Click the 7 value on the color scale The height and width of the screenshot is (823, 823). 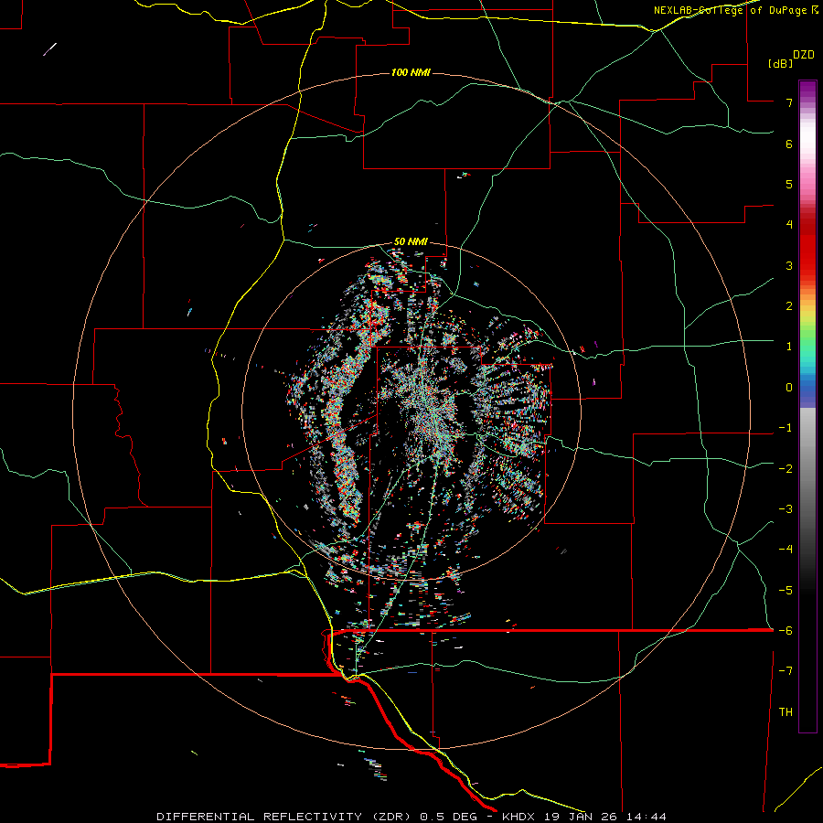click(789, 102)
